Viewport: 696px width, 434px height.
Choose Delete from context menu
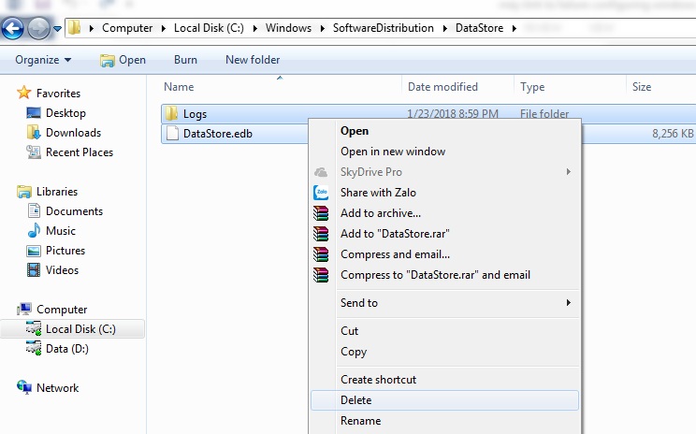pos(444,400)
